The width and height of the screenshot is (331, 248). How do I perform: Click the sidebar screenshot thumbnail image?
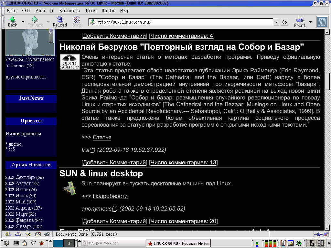[30, 43]
